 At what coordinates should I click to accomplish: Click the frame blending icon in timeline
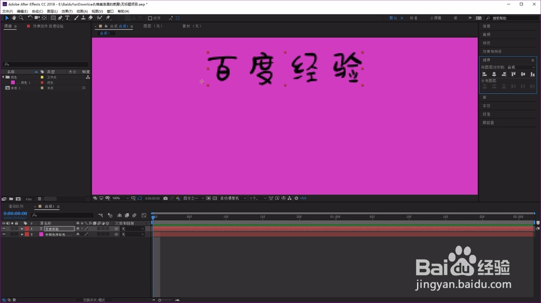(x=127, y=215)
